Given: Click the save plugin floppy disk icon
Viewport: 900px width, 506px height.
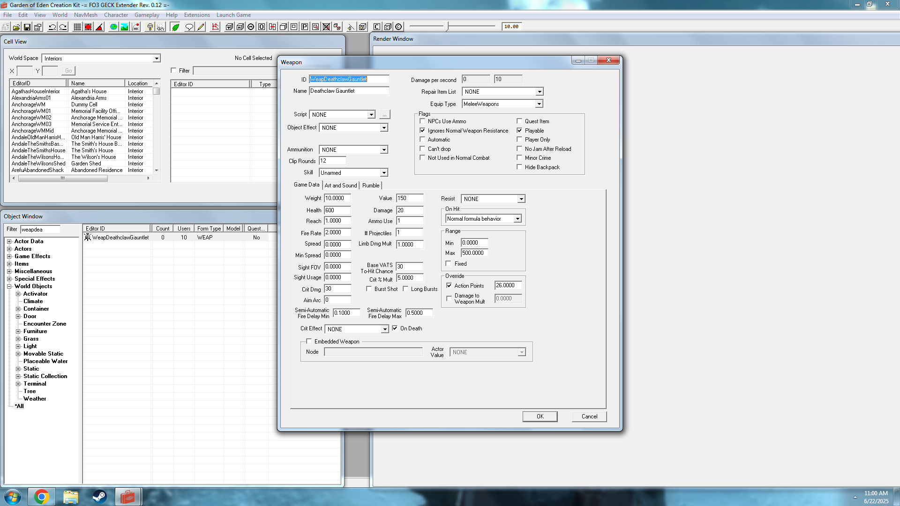Looking at the screenshot, I should coord(27,27).
